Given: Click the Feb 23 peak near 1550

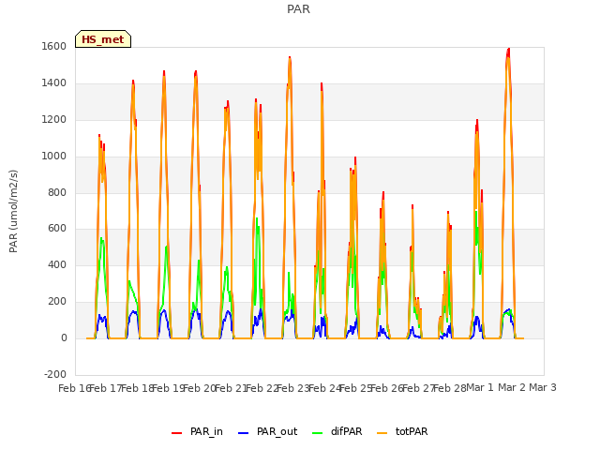Looking at the screenshot, I should click(290, 58).
